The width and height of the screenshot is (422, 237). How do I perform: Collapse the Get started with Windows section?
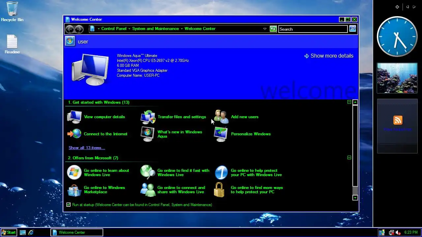349,102
